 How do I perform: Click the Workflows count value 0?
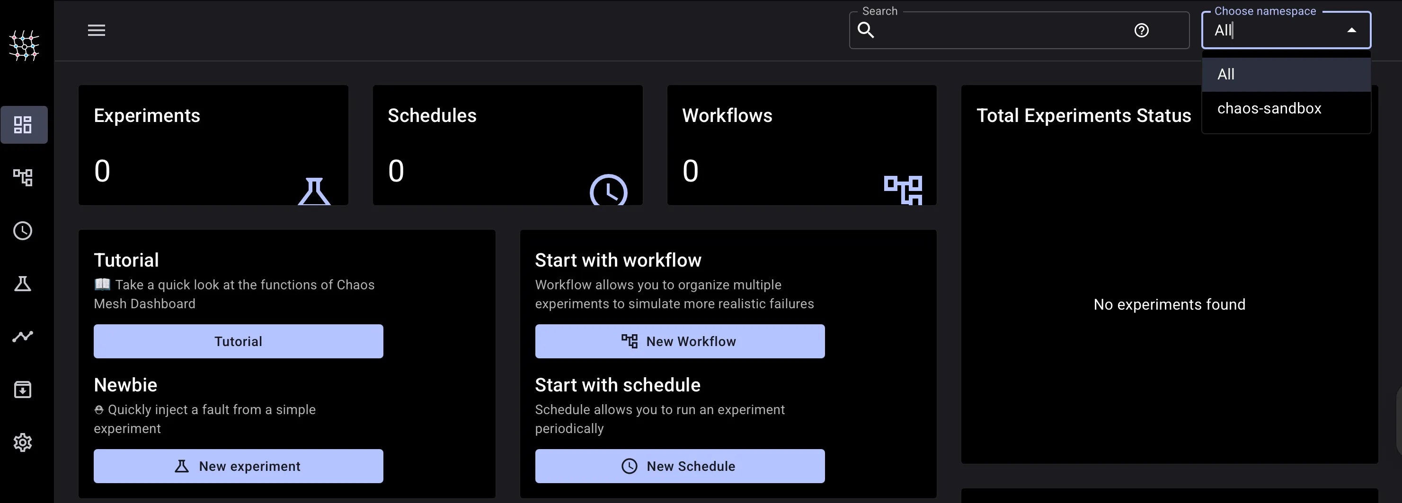[x=691, y=171]
